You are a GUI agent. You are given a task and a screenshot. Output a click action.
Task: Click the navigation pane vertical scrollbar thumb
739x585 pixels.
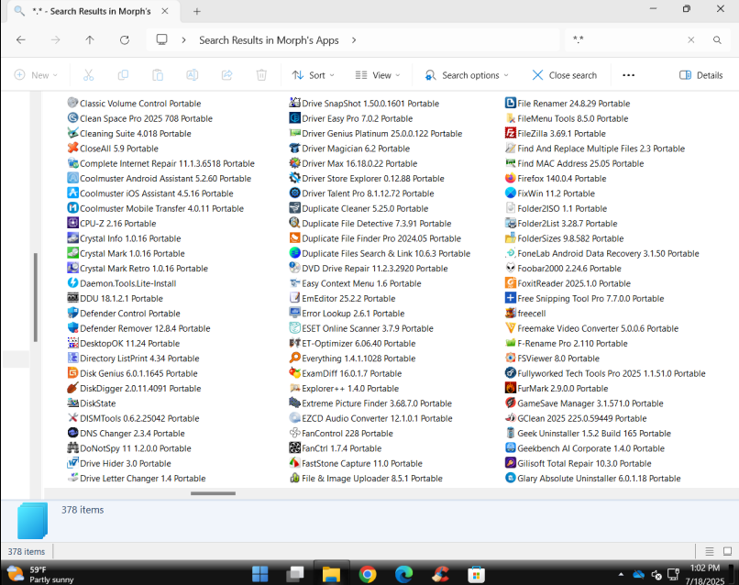[x=36, y=297]
